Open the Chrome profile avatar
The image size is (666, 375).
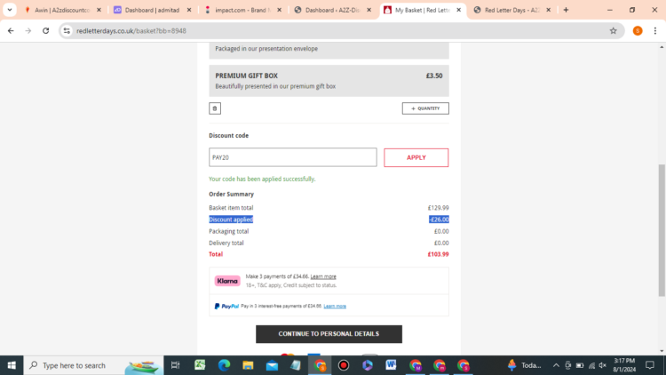click(x=637, y=30)
